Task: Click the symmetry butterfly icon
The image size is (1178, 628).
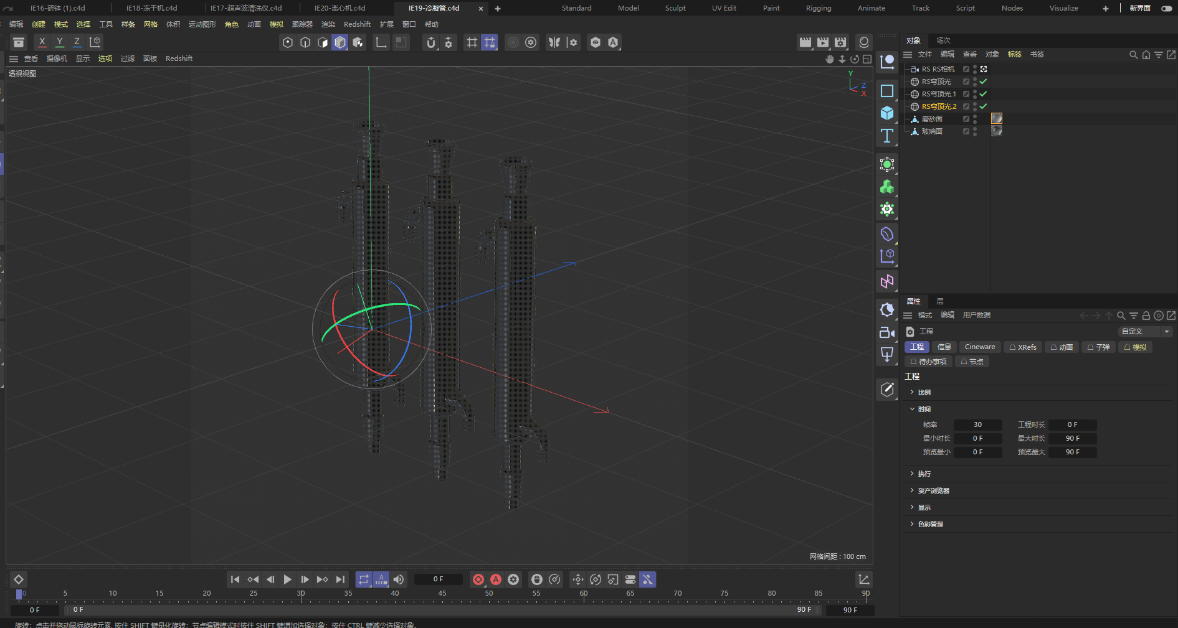Action: click(554, 42)
